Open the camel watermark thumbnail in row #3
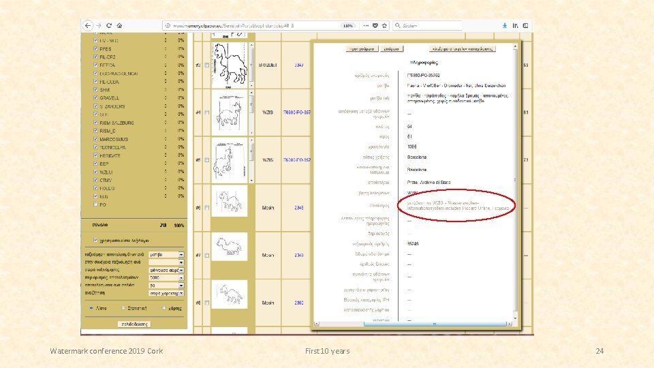 click(230, 65)
